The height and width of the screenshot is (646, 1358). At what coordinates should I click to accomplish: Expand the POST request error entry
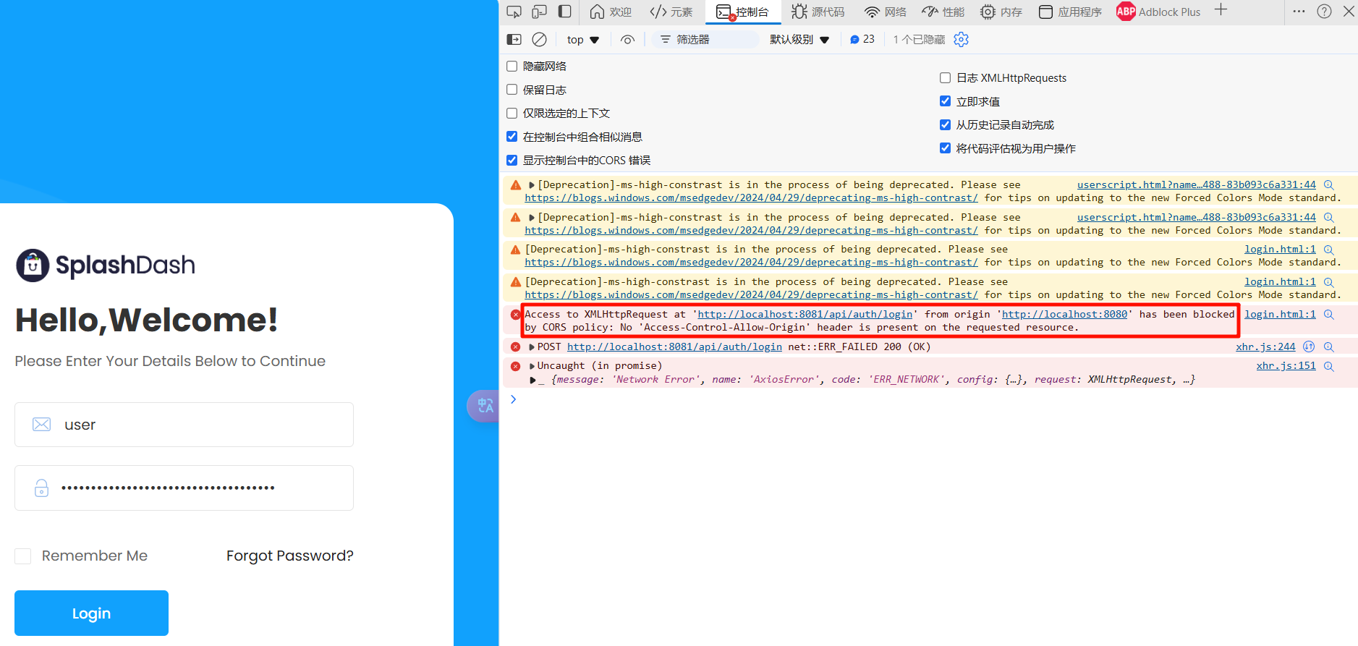click(x=532, y=347)
